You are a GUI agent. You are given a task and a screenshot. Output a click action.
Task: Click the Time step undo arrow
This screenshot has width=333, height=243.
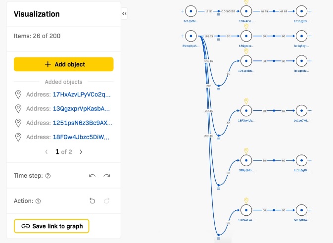pyautogui.click(x=92, y=176)
